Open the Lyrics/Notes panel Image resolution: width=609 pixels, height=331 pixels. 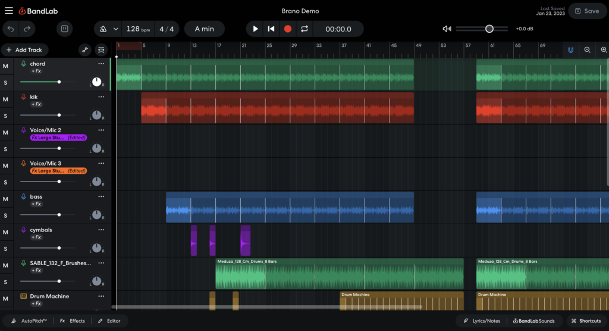click(x=481, y=321)
